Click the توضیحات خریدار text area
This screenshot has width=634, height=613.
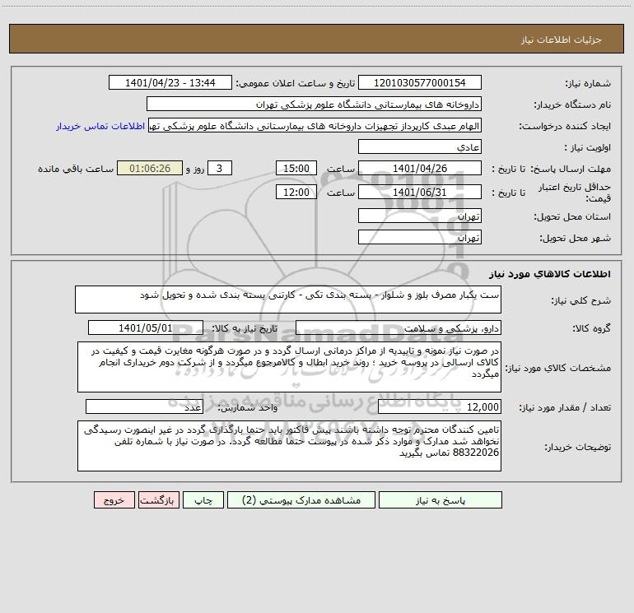[x=289, y=446]
